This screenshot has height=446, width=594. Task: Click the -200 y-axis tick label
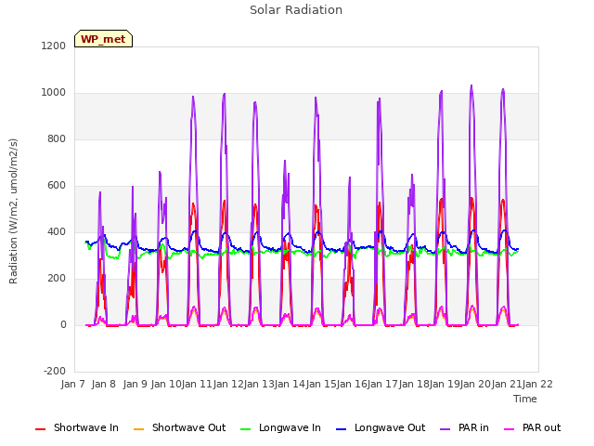55,371
